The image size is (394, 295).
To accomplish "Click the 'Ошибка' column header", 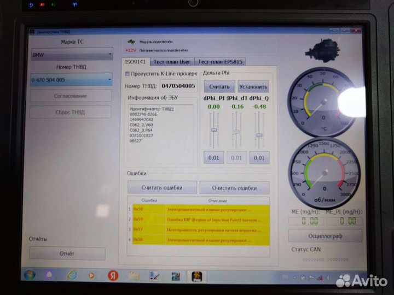I will tap(149, 200).
